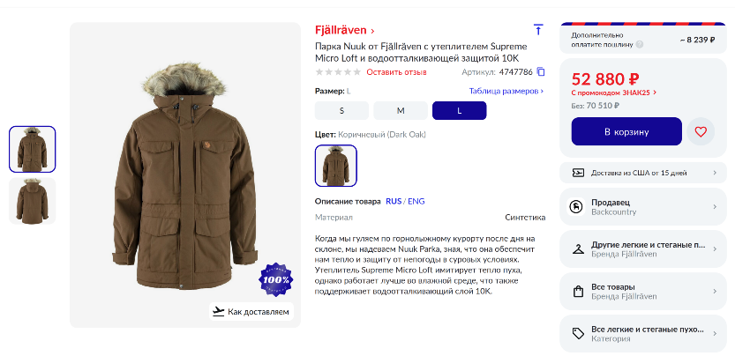735x356 pixels.
Task: Click the delivery from США plane icon
Action: tap(579, 173)
